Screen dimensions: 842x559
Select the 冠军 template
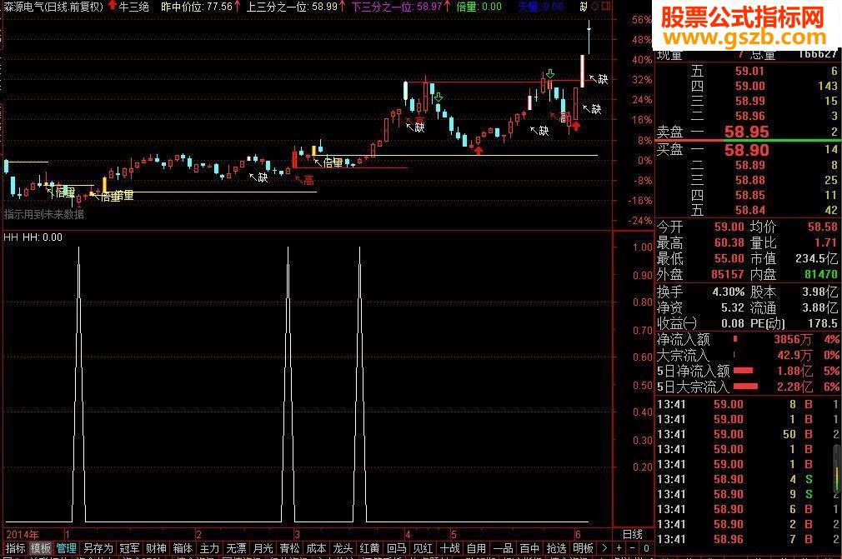point(129,548)
